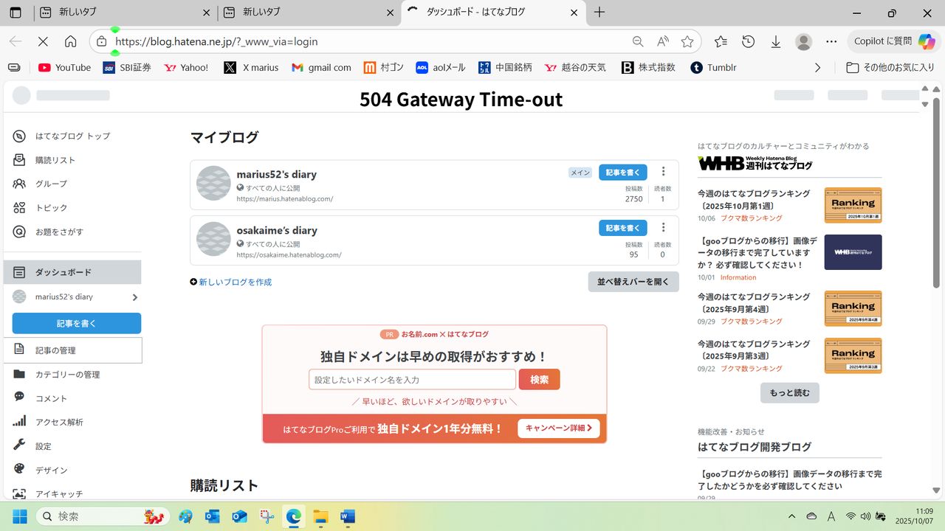The height and width of the screenshot is (531, 945).
Task: Open File Explorer from the taskbar
Action: (x=320, y=516)
